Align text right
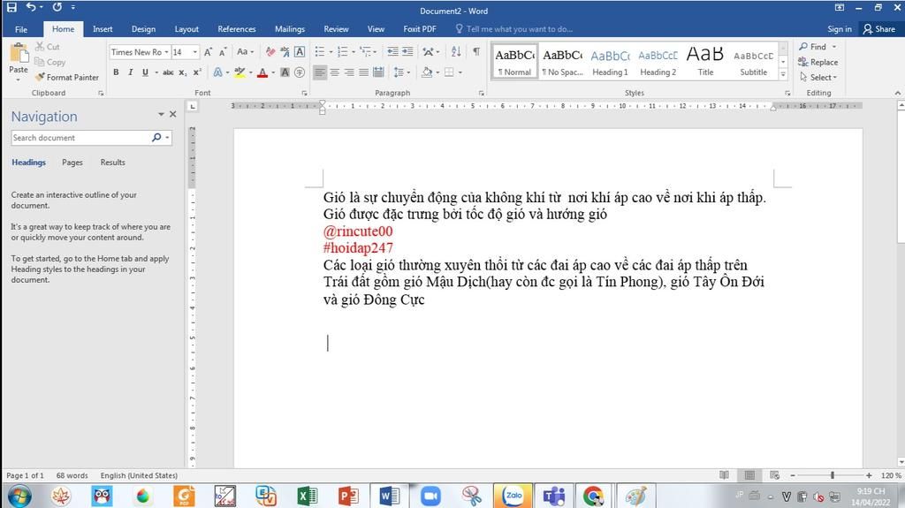Screen dimensions: 905x508 tap(349, 72)
